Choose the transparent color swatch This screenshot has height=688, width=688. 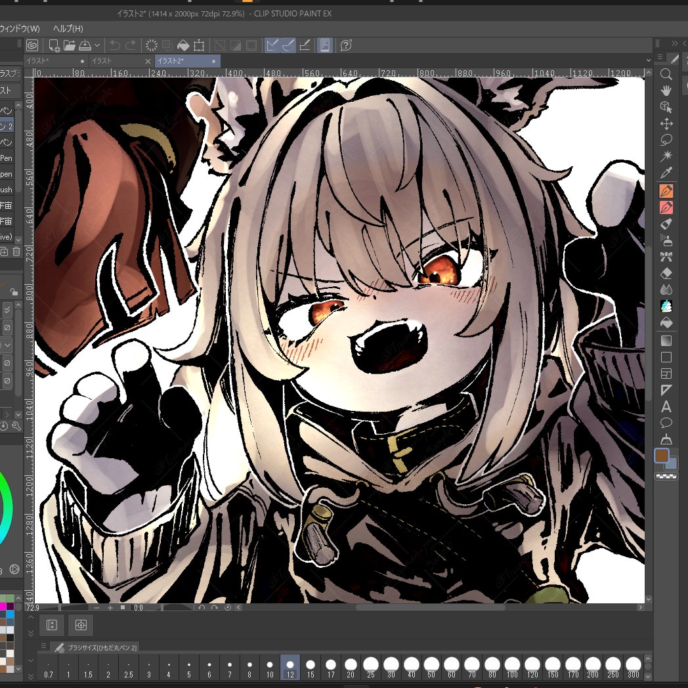pyautogui.click(x=666, y=476)
